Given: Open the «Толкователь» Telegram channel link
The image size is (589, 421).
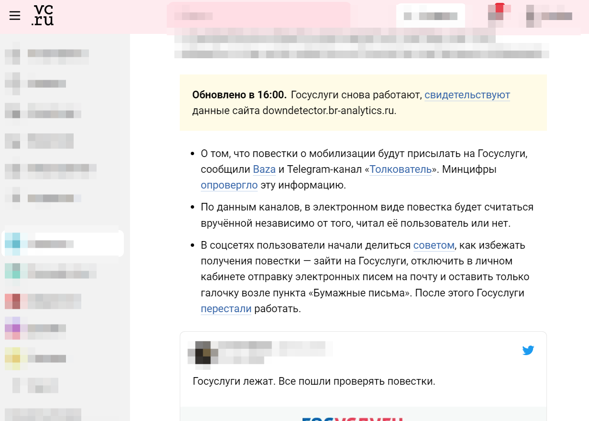Looking at the screenshot, I should 401,169.
